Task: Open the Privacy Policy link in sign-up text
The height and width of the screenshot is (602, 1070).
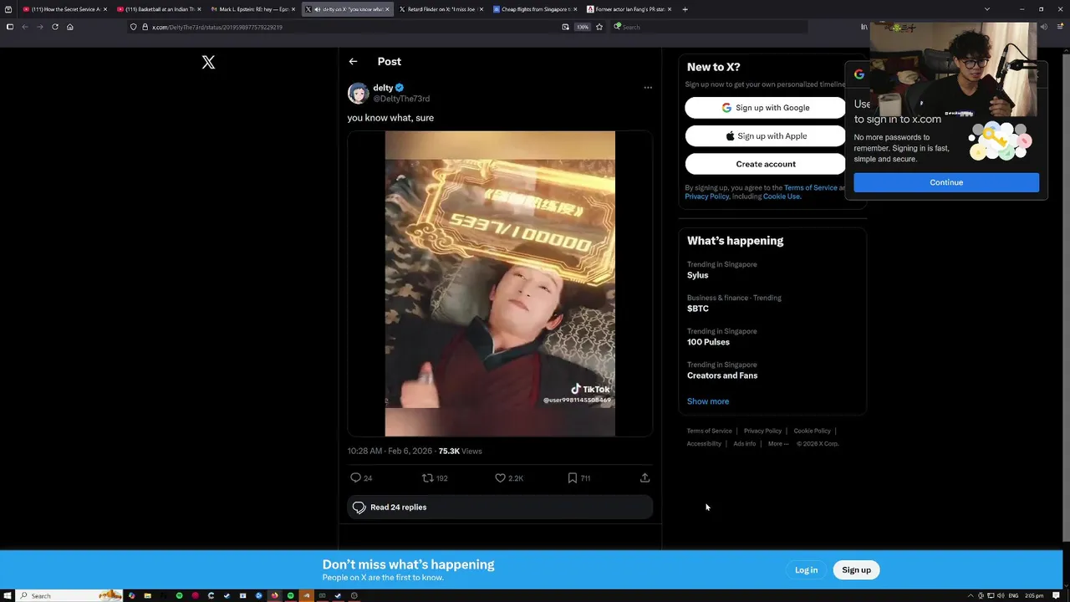Action: click(707, 196)
